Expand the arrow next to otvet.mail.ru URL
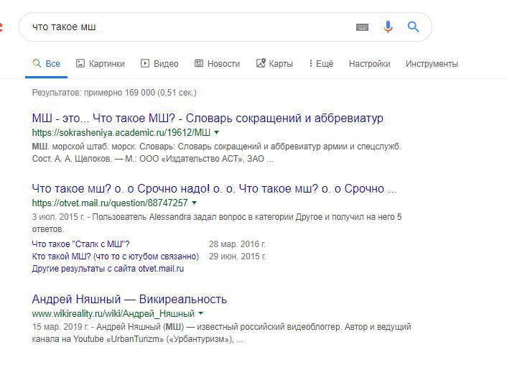This screenshot has width=507, height=365. tap(195, 203)
